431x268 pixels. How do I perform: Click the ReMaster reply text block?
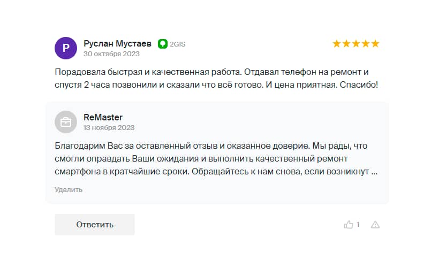(214, 159)
